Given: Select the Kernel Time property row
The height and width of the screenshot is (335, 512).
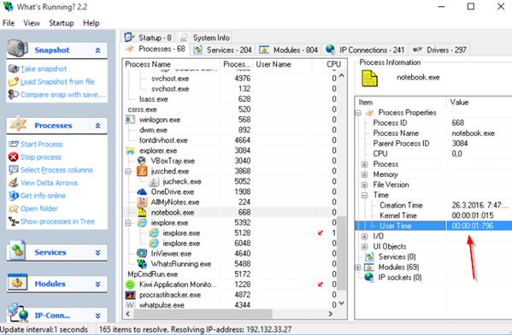Looking at the screenshot, I should 433,215.
